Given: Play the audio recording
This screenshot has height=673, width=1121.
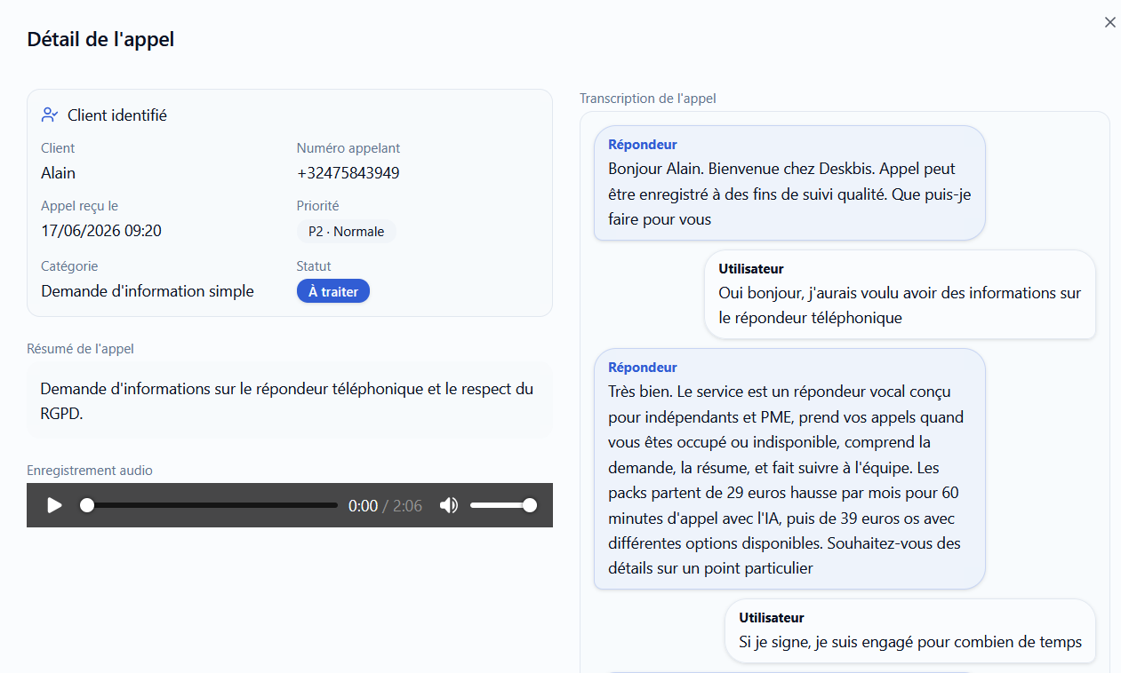Looking at the screenshot, I should (x=54, y=505).
